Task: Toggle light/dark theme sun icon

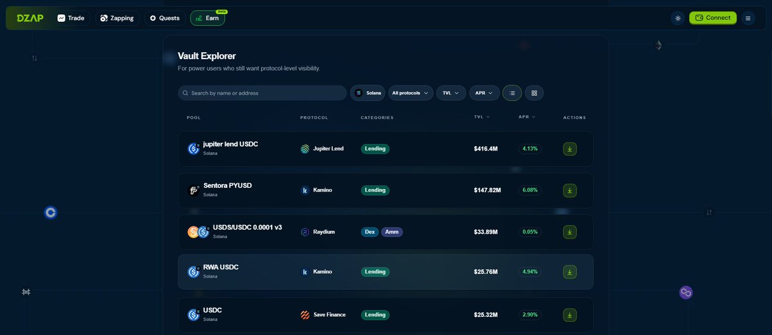Action: [x=677, y=18]
